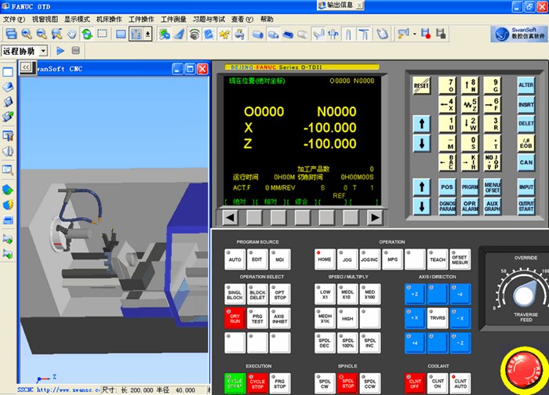Viewport: 549px width, 395px height.
Task: Click the red record save toolbar icon
Action: tap(426, 34)
